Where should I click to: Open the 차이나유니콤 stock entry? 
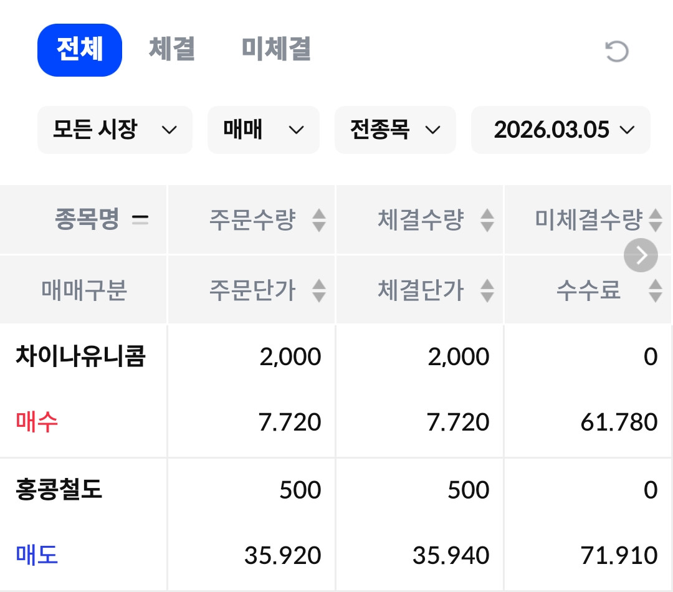coord(80,358)
